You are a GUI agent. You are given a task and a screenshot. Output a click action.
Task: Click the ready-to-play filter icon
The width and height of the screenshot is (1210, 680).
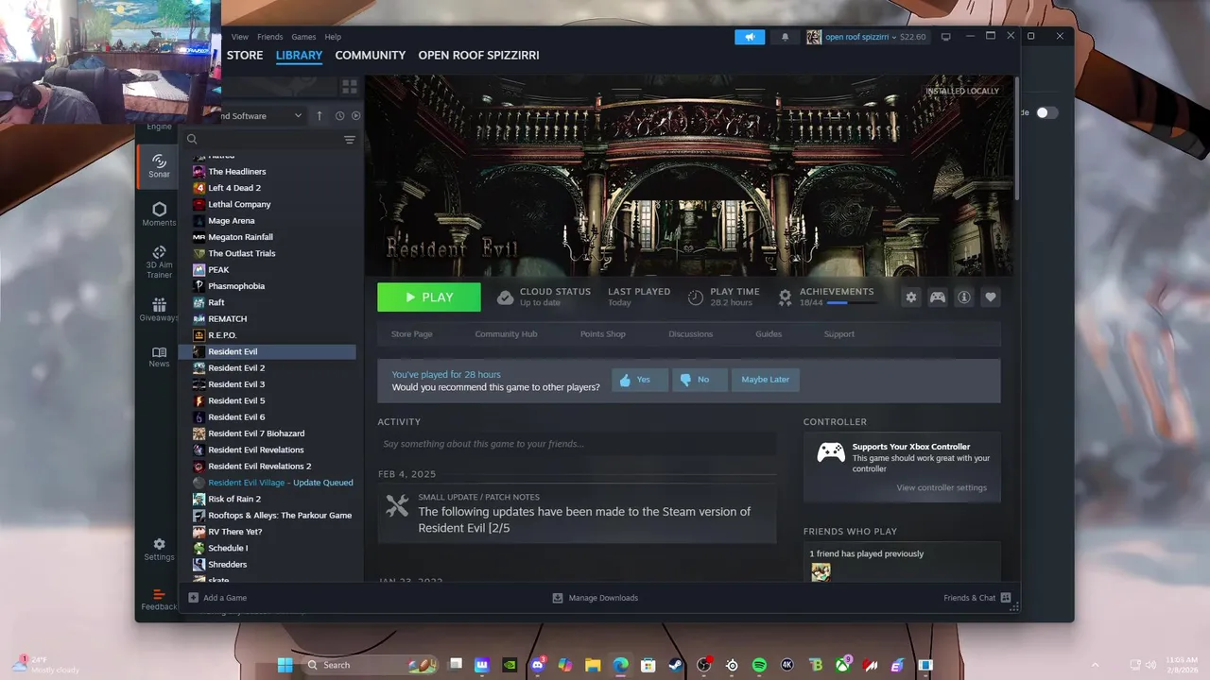pos(356,116)
